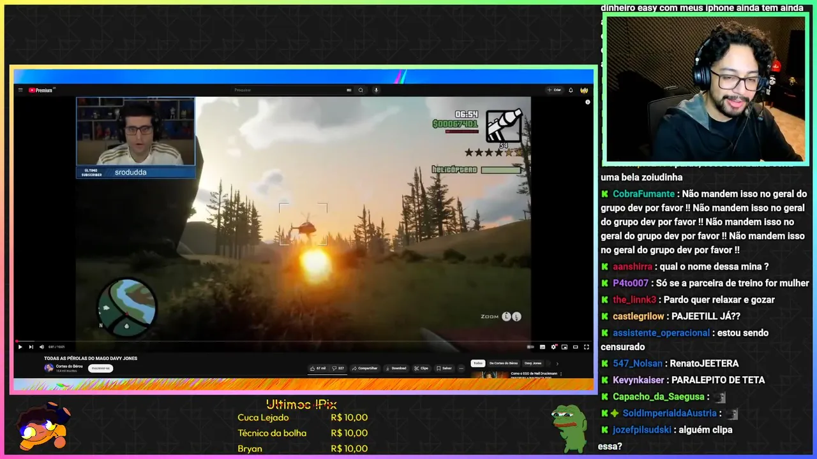Click chat user CobraFumante
The image size is (817, 459).
click(643, 194)
